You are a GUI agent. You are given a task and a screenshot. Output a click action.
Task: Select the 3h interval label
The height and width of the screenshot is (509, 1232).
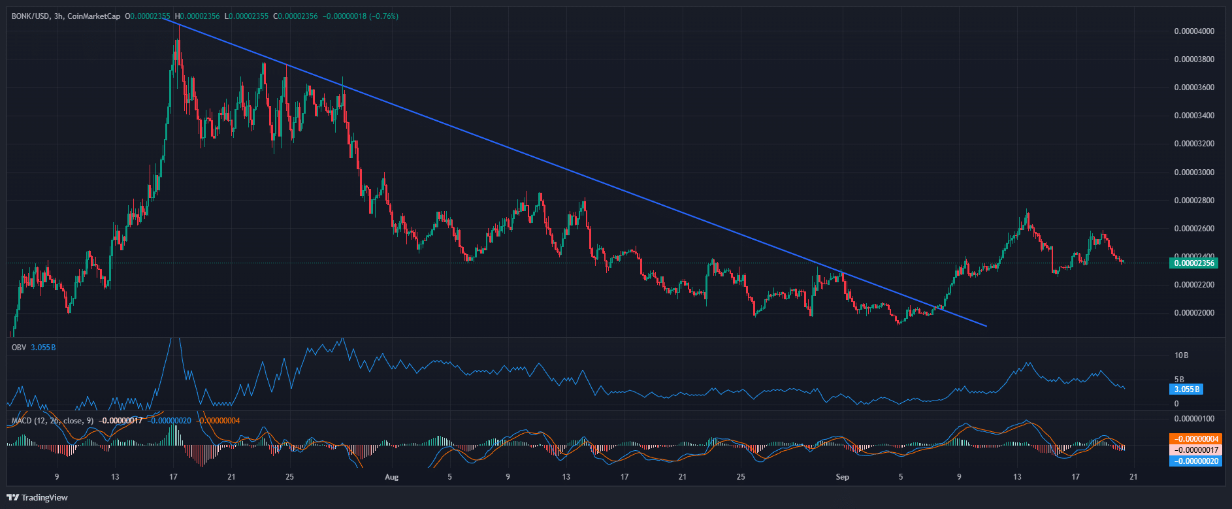pyautogui.click(x=58, y=16)
